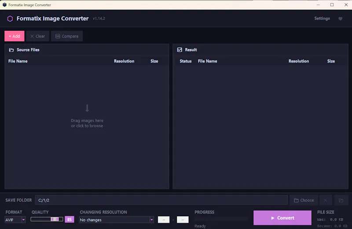
Task: Click the progress bar
Action: tap(221, 219)
